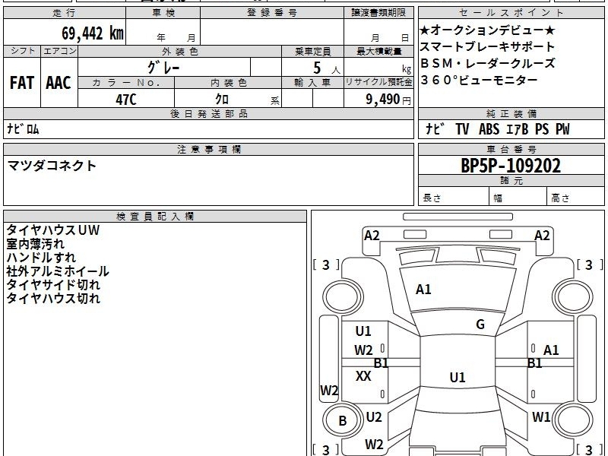Screen dimensions: 608x456
Task: Click the 後日発送部品 header
Action: point(208,113)
